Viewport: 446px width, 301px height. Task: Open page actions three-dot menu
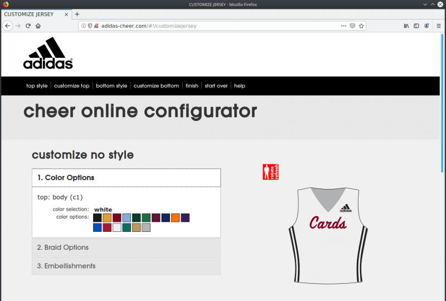point(343,26)
